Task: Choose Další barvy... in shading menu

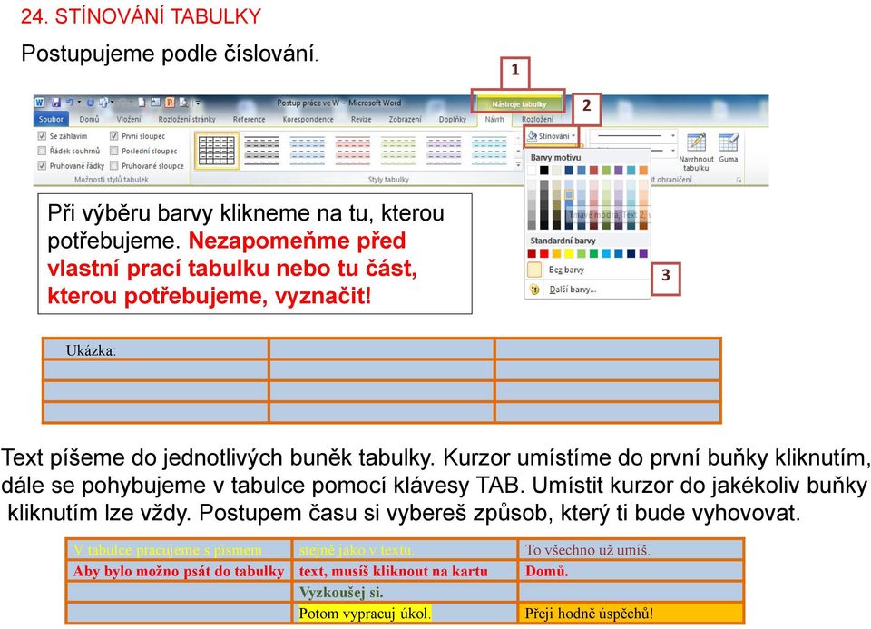Action: click(587, 290)
